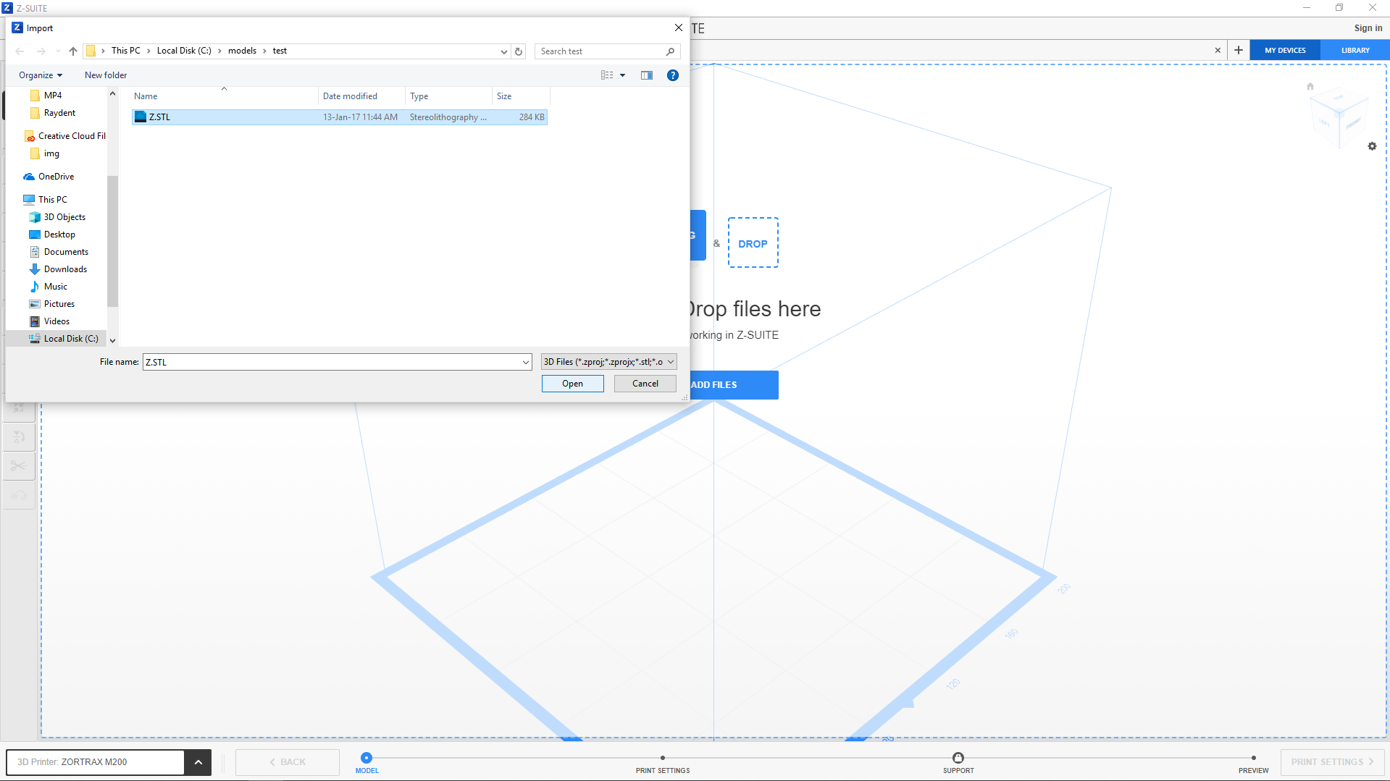Toggle the preview pane icon
Image resolution: width=1390 pixels, height=781 pixels.
click(x=647, y=75)
